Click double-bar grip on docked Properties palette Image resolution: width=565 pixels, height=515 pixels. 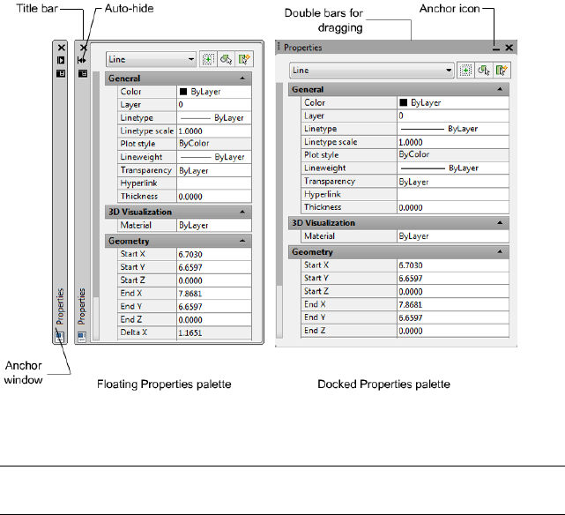(279, 46)
